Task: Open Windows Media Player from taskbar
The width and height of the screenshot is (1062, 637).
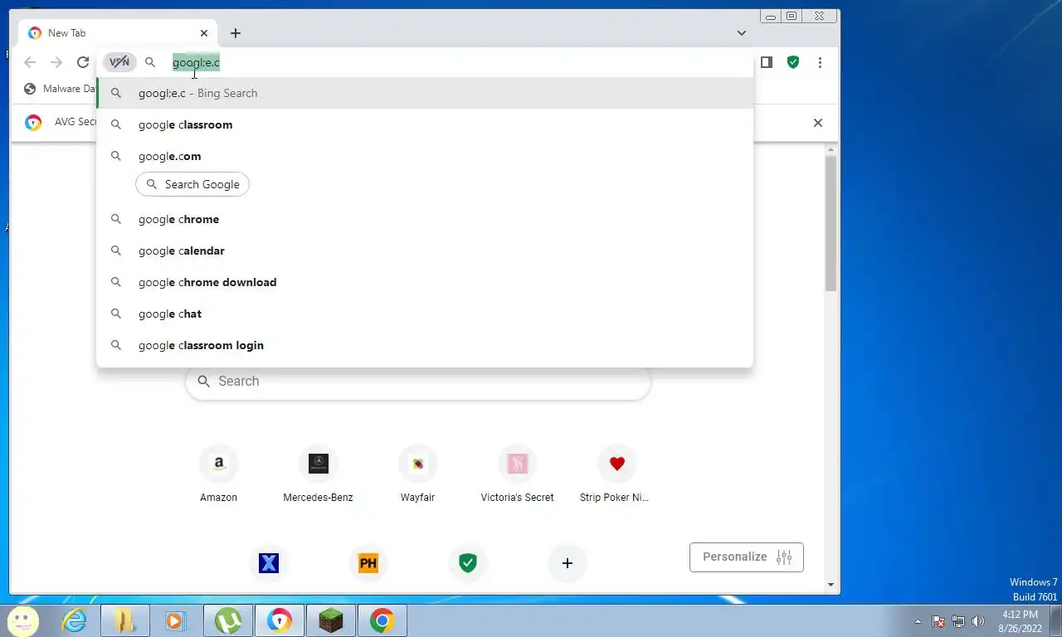Action: click(x=176, y=620)
